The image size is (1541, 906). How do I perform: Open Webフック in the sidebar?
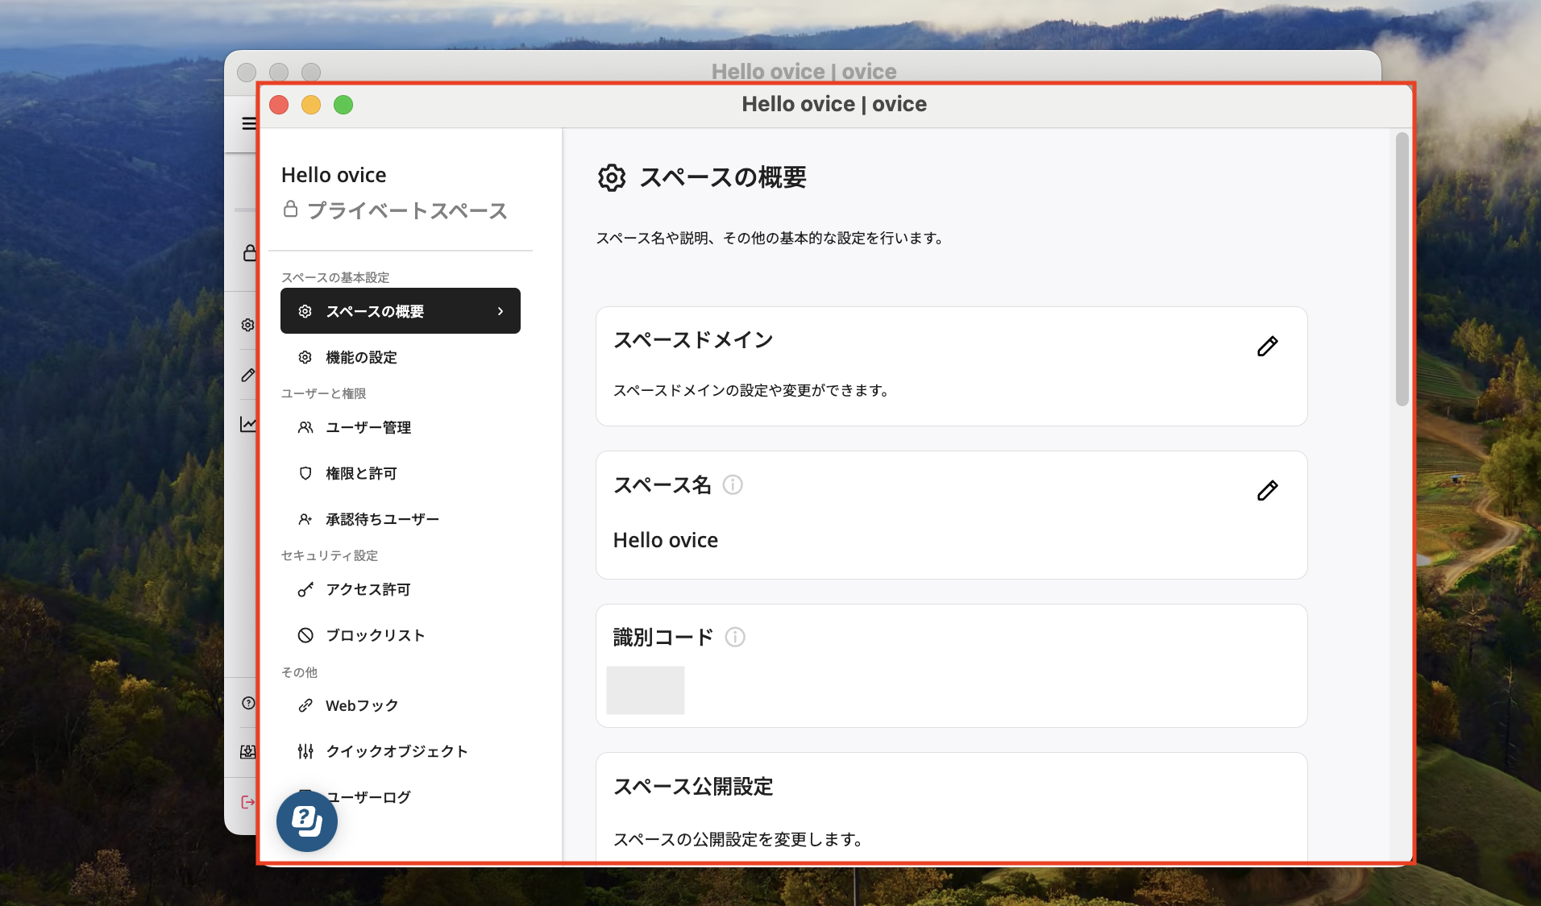click(401, 705)
